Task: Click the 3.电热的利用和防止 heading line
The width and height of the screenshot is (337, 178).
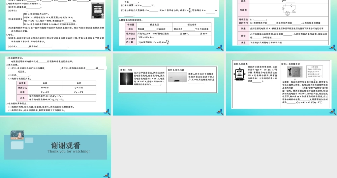Action: coord(18,103)
